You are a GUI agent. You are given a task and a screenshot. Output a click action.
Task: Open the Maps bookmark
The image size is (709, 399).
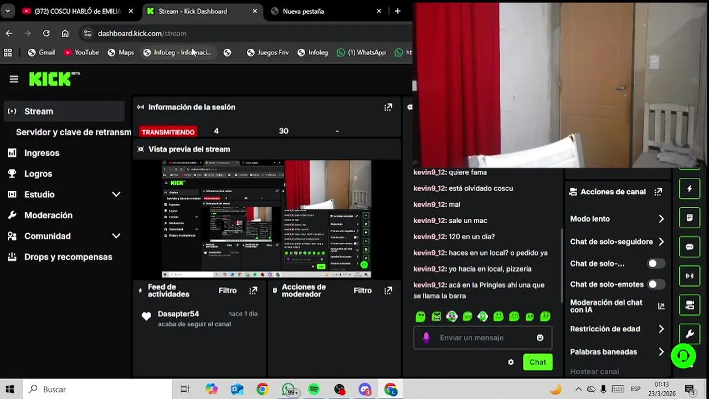[x=121, y=53]
